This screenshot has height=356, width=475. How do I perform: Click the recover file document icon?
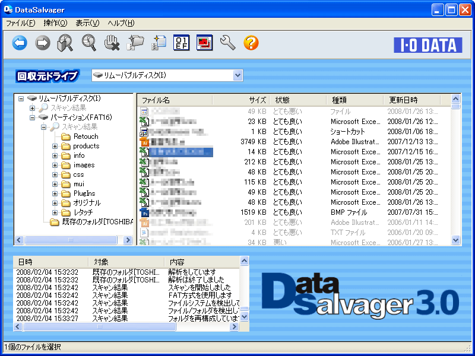[x=159, y=43]
